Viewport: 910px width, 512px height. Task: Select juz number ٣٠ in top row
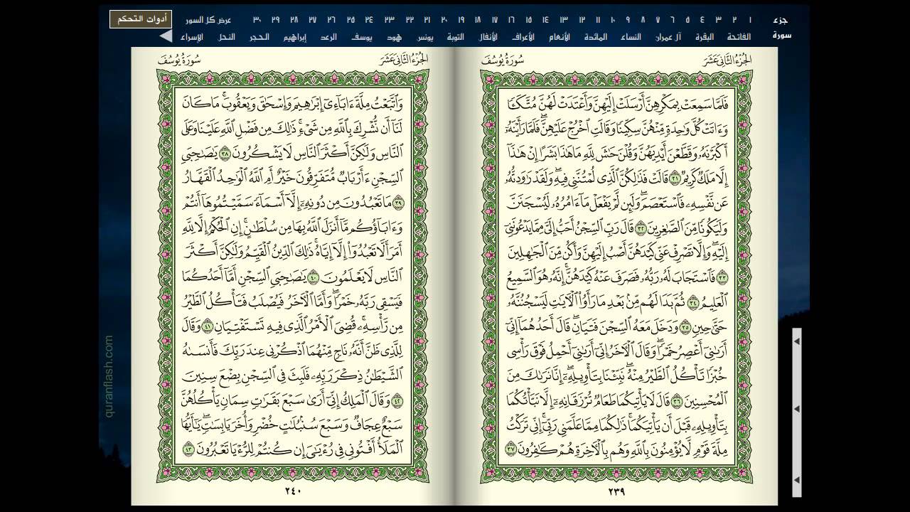(257, 20)
